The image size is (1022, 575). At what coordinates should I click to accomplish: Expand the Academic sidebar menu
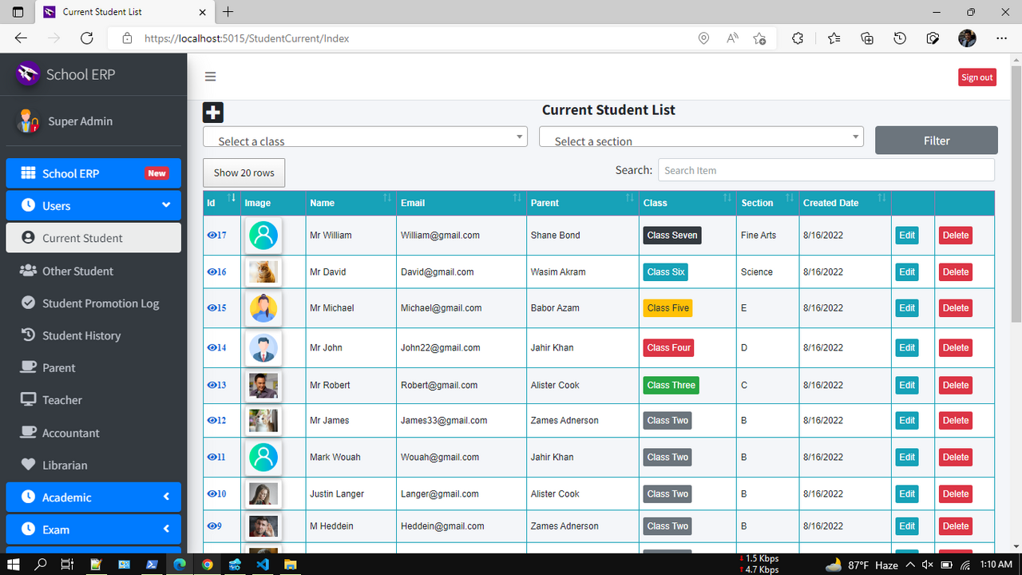point(93,497)
